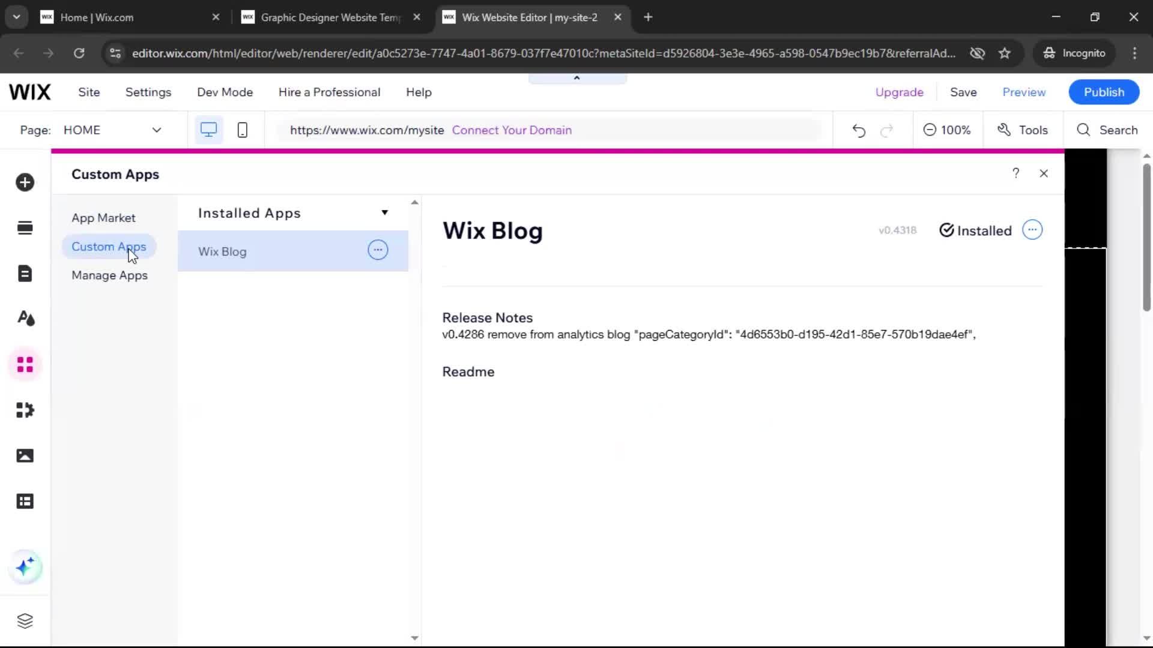Switch to desktop view icon

(x=208, y=130)
